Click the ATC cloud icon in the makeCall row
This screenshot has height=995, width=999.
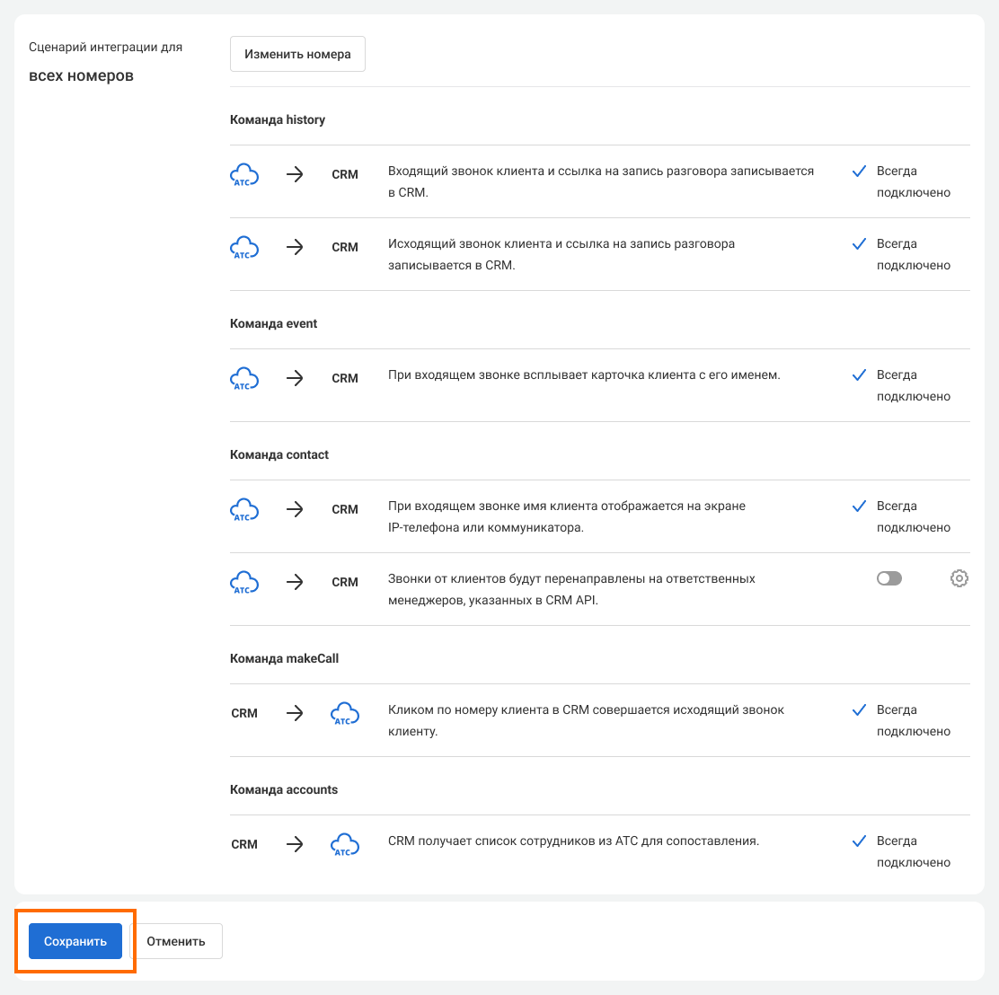pos(345,713)
